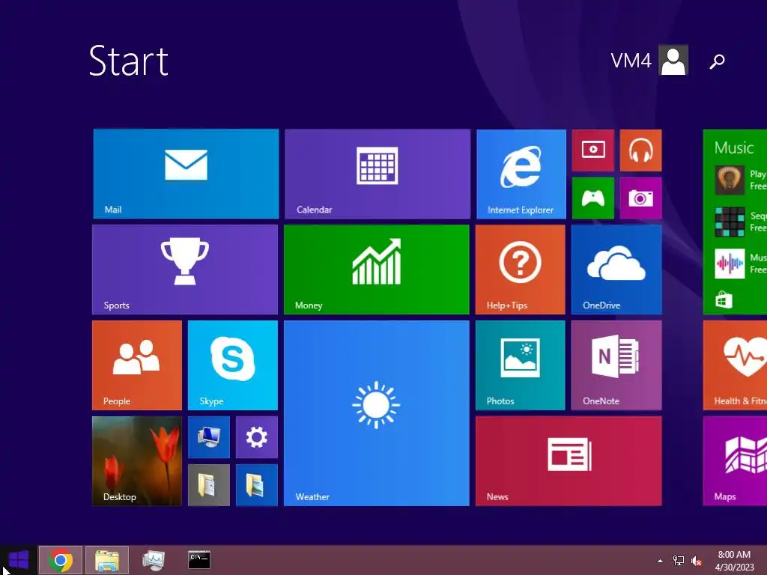Click the muted volume tray icon

[697, 562]
